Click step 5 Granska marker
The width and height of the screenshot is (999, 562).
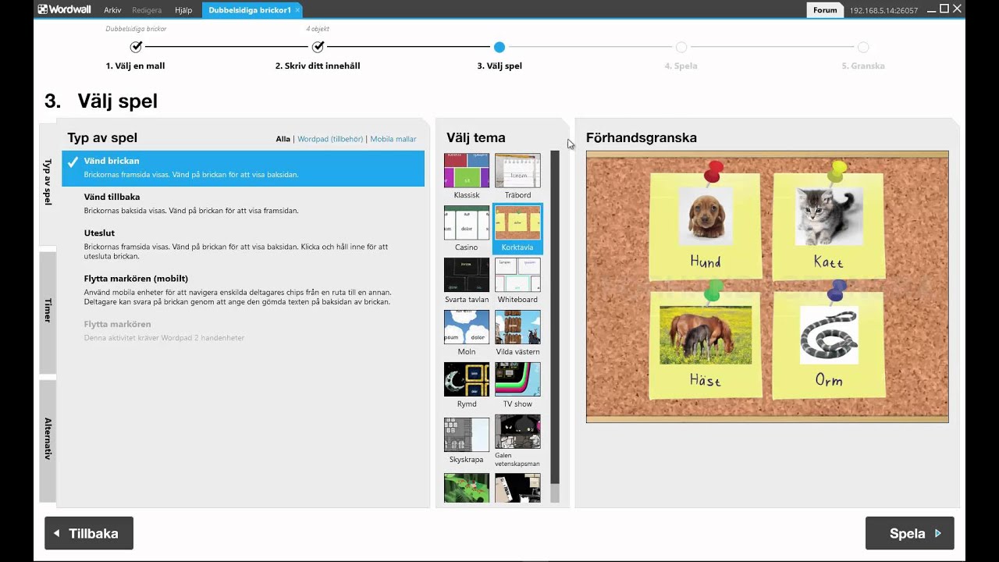pyautogui.click(x=863, y=47)
